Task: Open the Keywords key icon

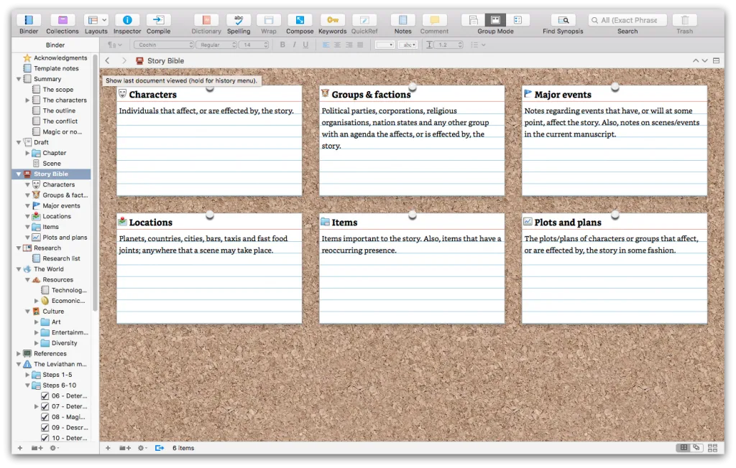Action: coord(332,20)
